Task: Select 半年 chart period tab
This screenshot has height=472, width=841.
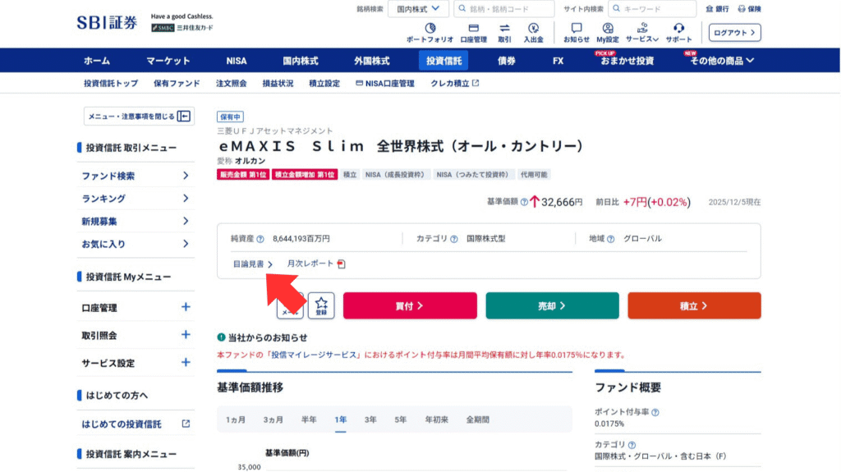Action: pos(309,419)
